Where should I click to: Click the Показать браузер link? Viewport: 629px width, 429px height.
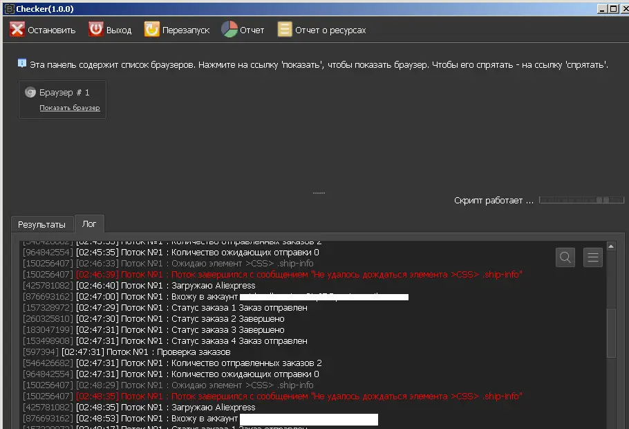point(70,108)
